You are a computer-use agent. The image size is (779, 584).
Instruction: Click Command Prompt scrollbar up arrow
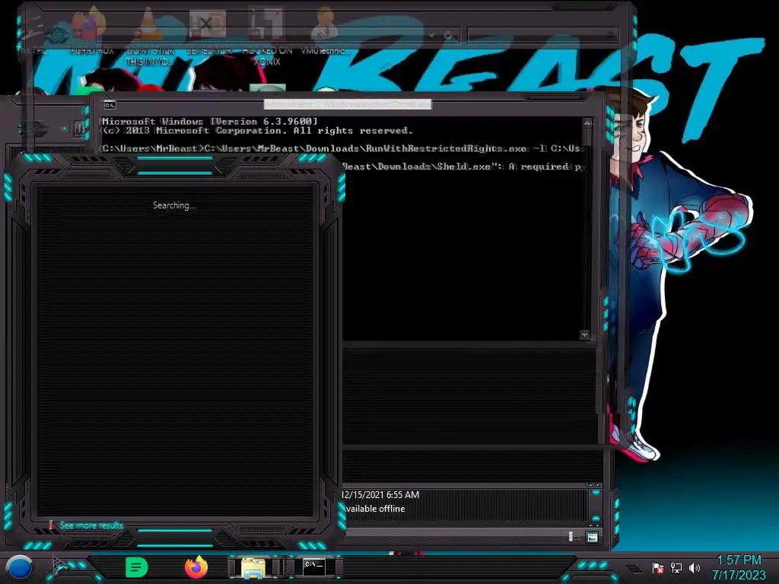[587, 122]
